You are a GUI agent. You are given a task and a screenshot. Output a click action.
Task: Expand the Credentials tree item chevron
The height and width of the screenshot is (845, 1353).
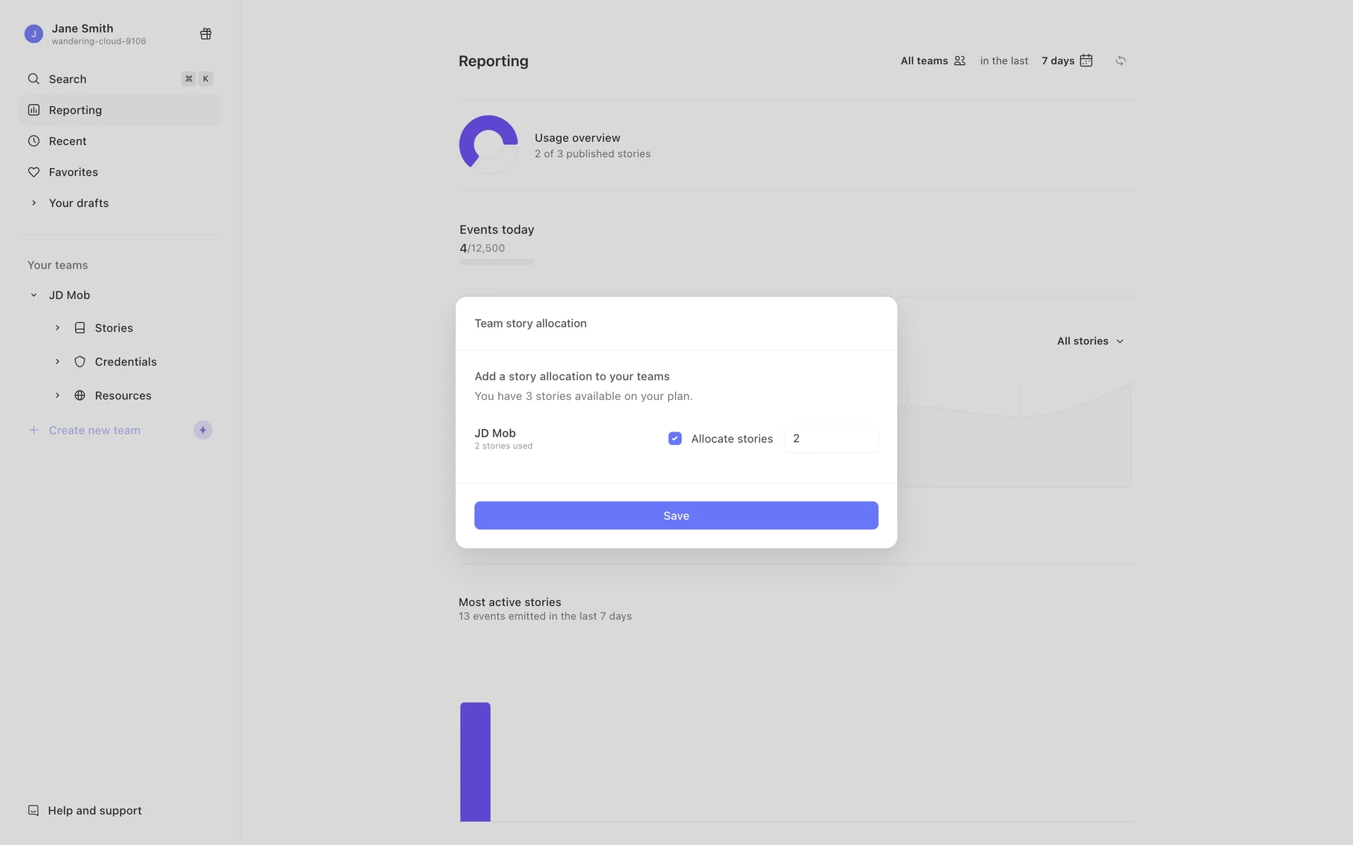click(58, 362)
